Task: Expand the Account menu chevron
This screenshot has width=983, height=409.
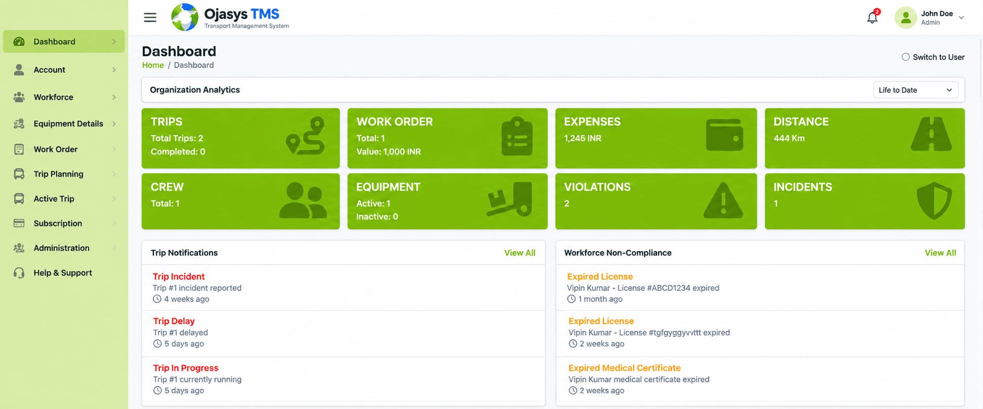Action: [x=114, y=70]
